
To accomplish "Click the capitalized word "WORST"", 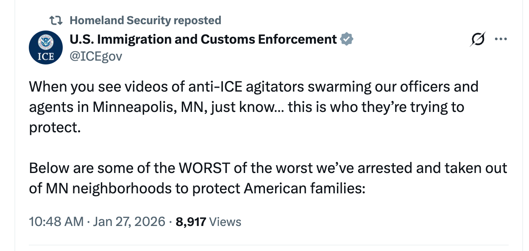I will [x=204, y=168].
